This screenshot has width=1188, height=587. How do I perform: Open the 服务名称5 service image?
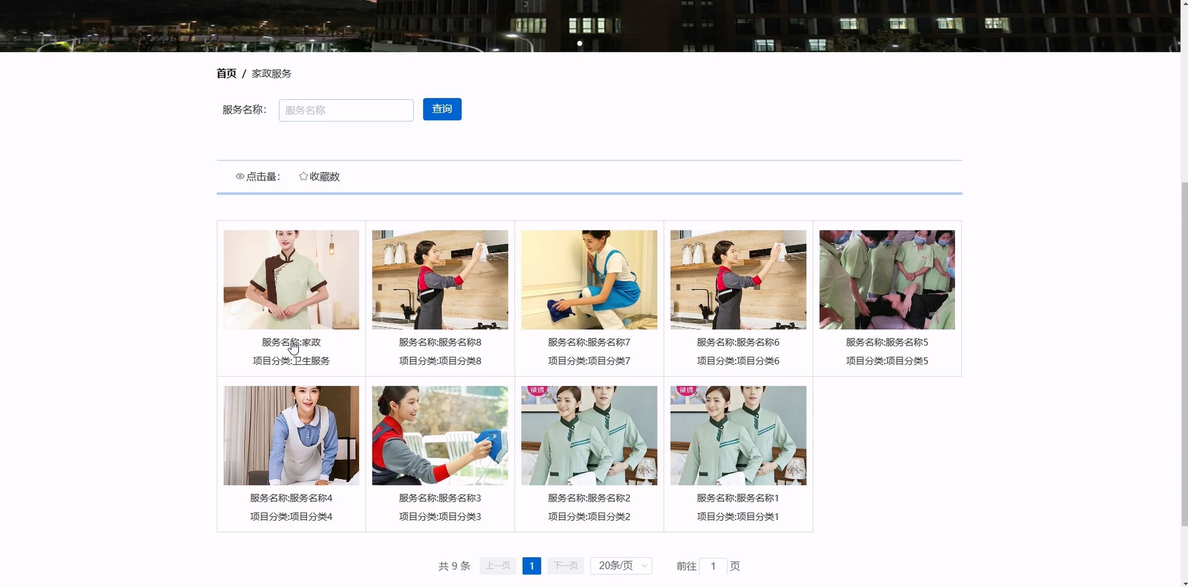click(x=887, y=280)
